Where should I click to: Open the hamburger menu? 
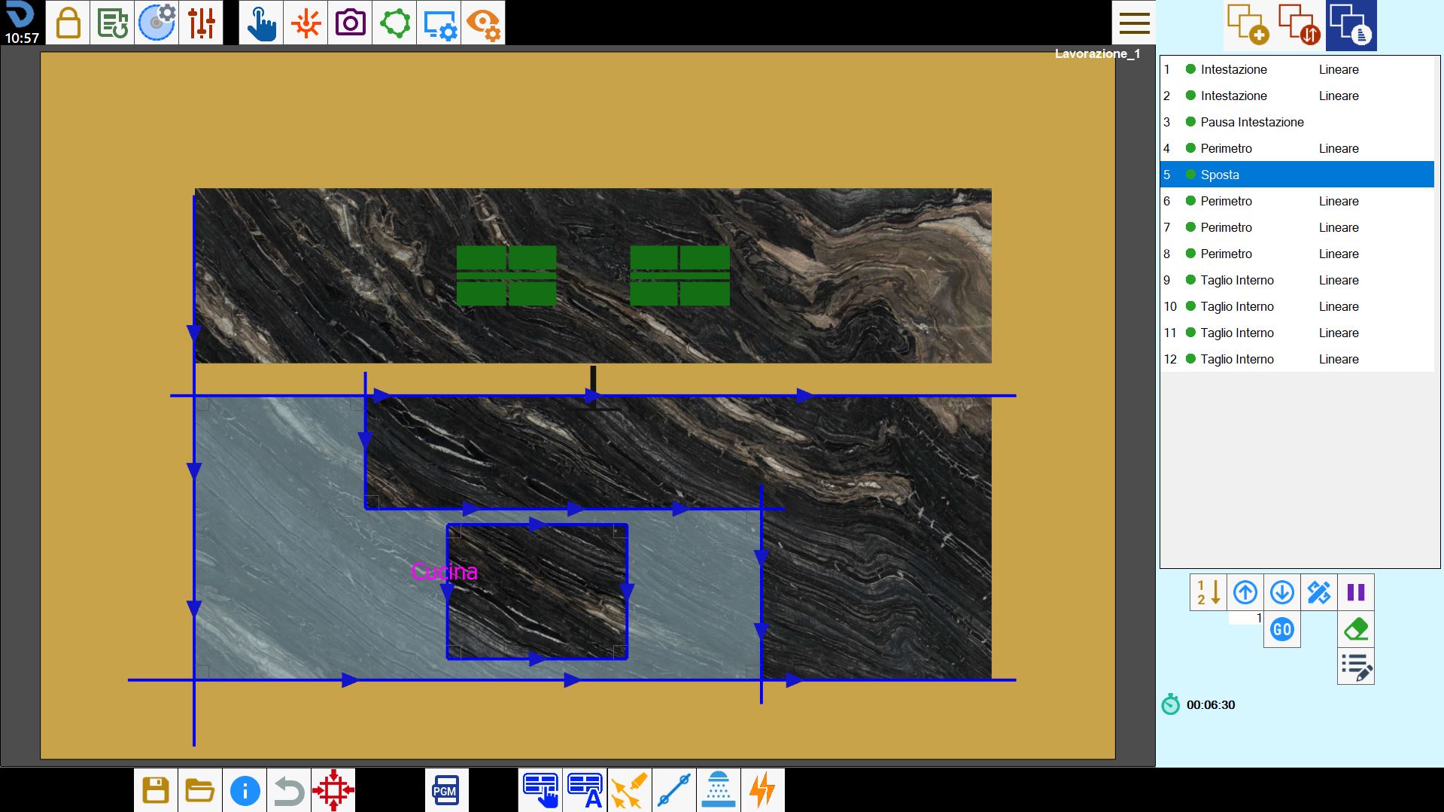click(x=1134, y=23)
